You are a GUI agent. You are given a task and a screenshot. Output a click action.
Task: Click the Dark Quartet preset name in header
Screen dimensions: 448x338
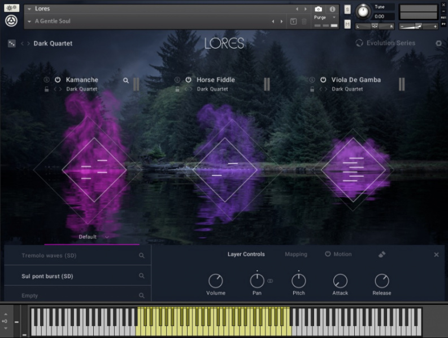coord(53,43)
